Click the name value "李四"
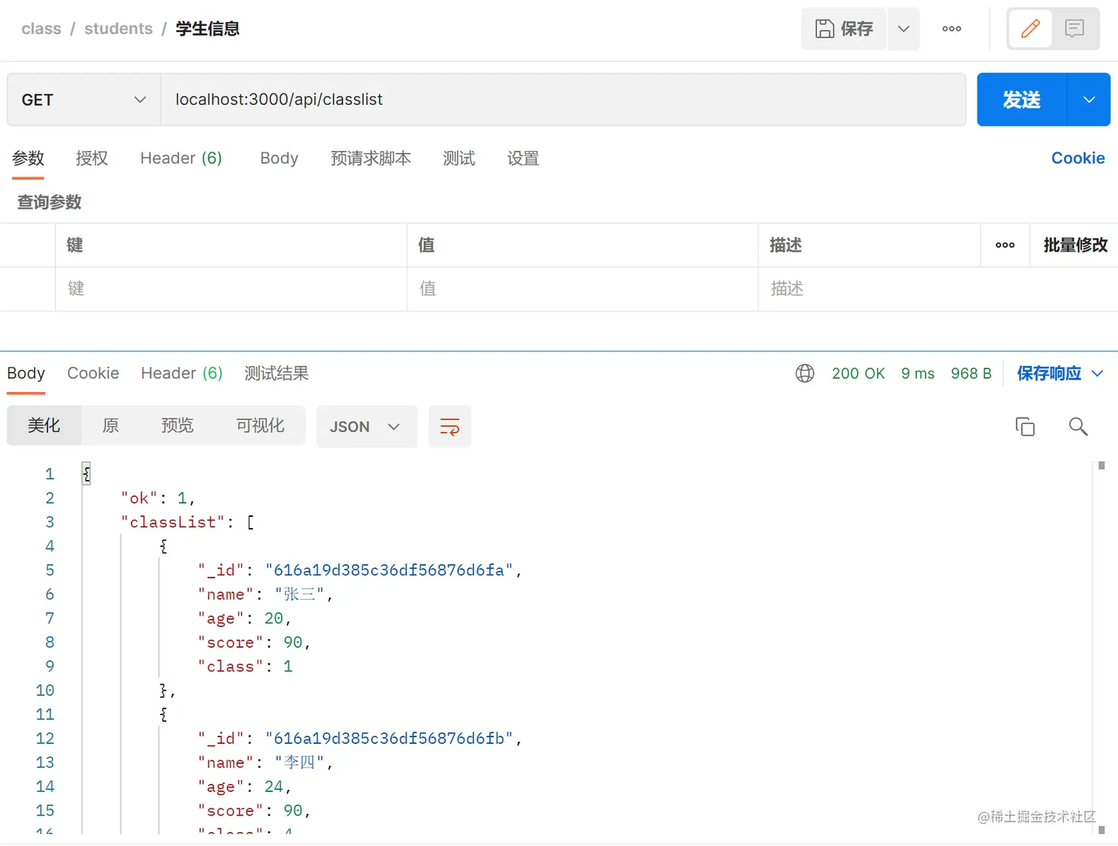 tap(299, 762)
